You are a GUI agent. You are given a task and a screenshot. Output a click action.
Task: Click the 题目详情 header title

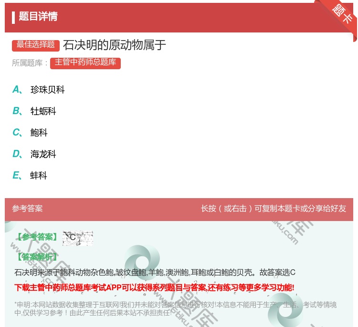point(38,17)
